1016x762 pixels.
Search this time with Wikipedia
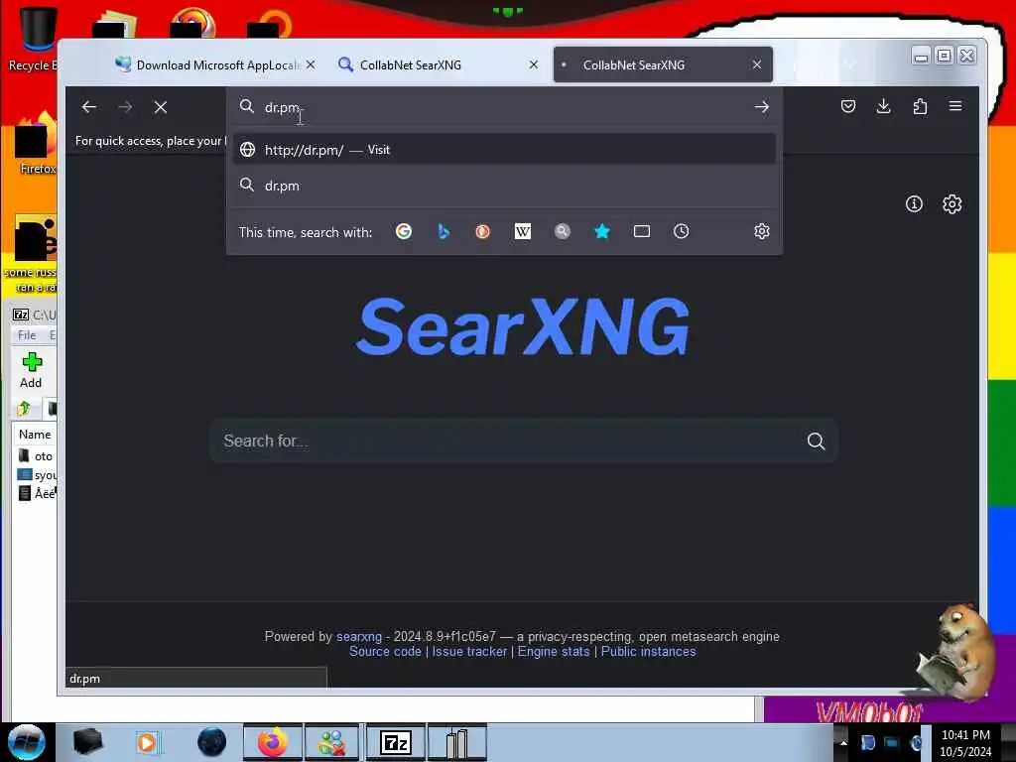(x=522, y=231)
